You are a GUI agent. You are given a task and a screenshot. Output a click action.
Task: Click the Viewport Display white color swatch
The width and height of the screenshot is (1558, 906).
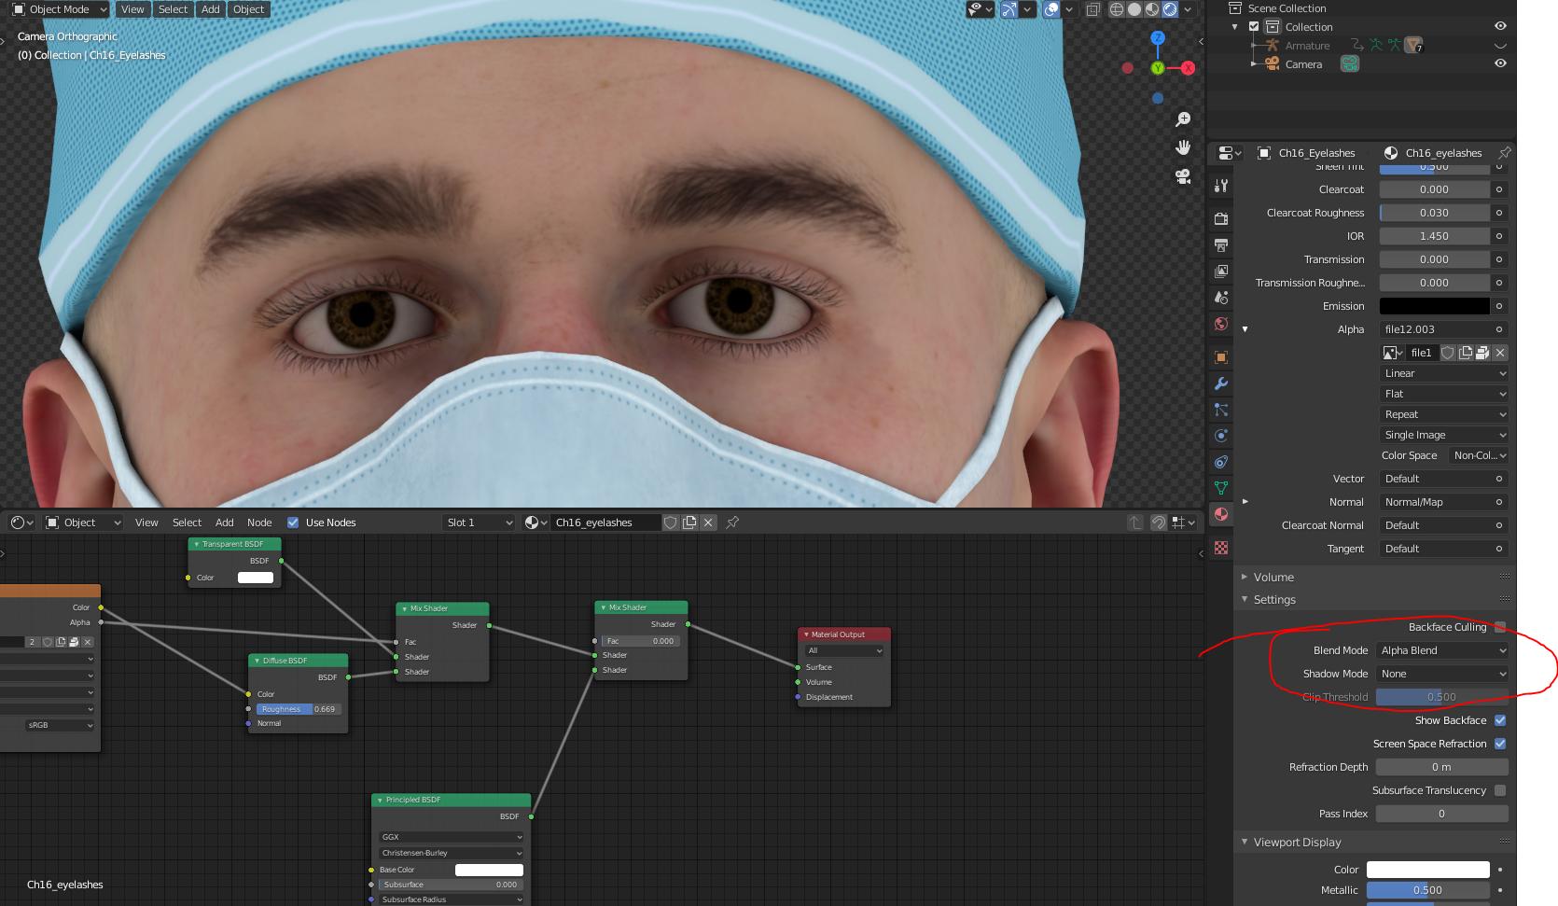1428,870
